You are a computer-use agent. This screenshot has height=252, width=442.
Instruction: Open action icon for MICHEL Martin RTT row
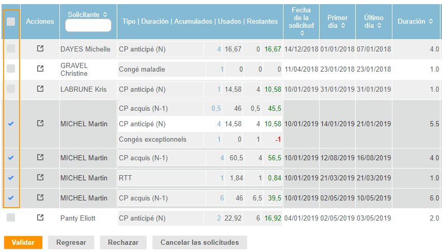click(40, 178)
